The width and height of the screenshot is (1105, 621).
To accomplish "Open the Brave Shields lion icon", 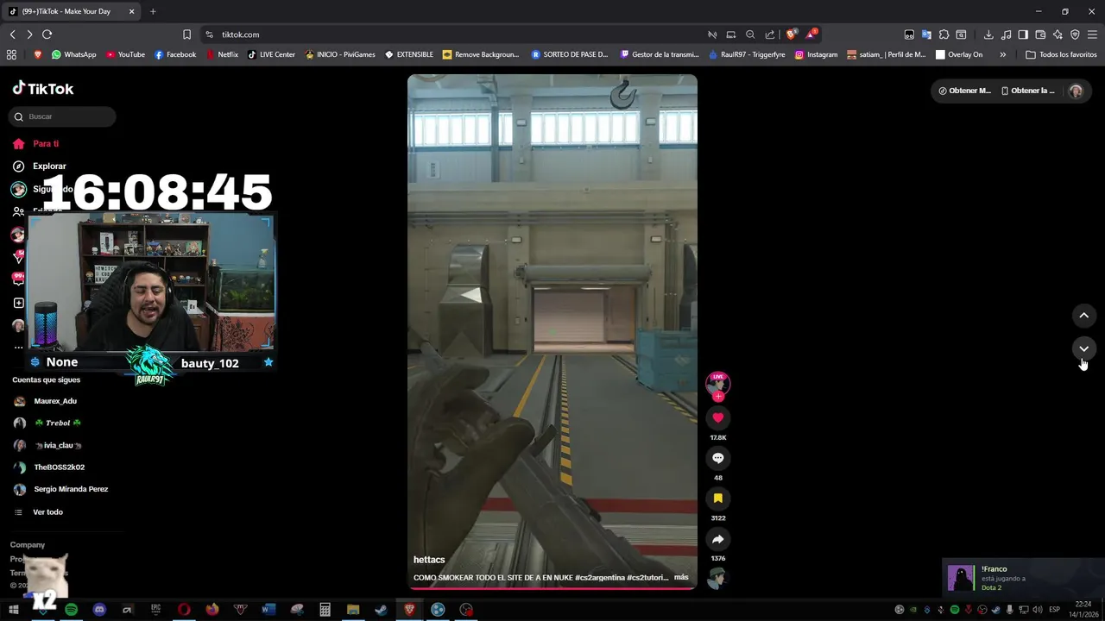I will (792, 34).
